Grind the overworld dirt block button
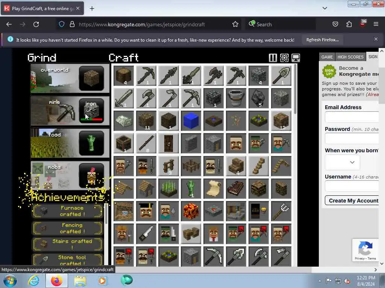 pyautogui.click(x=91, y=78)
